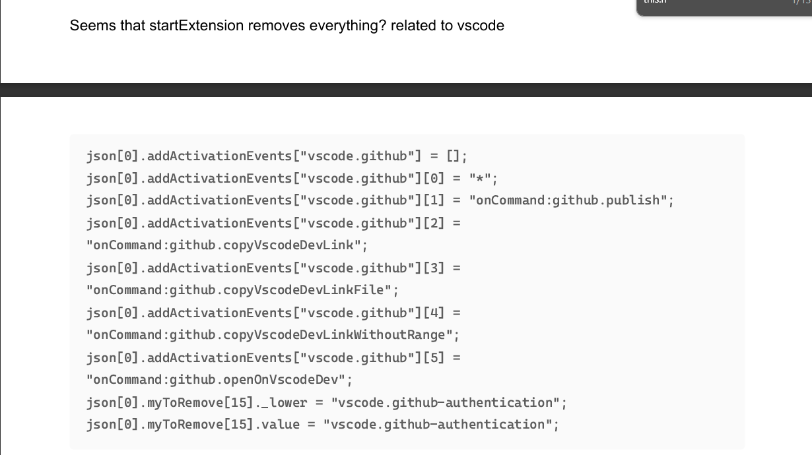
Task: Click the myToRemove[15].value line
Action: tap(323, 425)
